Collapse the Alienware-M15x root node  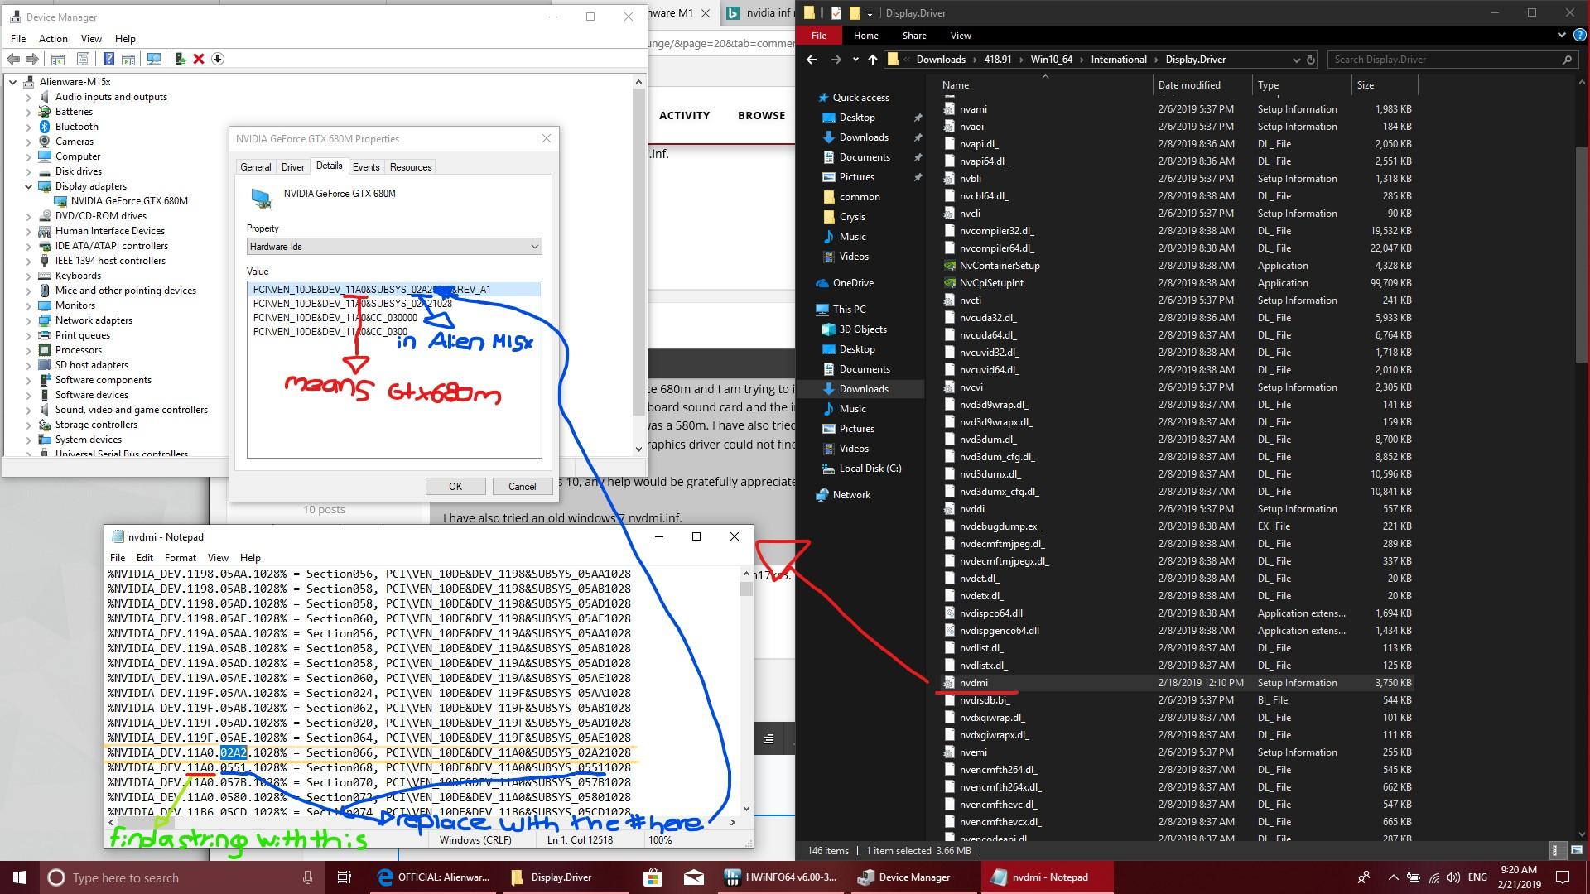pyautogui.click(x=13, y=82)
